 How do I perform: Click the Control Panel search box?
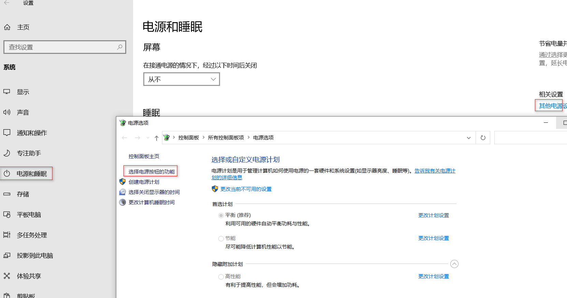point(530,138)
